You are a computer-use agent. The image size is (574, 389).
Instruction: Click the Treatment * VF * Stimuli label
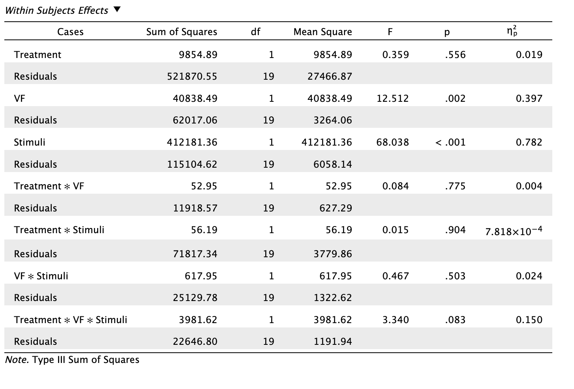71,320
